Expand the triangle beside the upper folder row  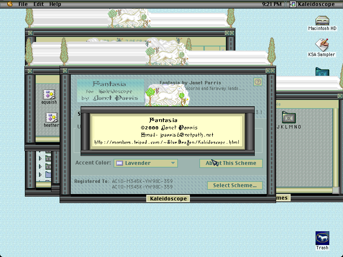coord(40,158)
